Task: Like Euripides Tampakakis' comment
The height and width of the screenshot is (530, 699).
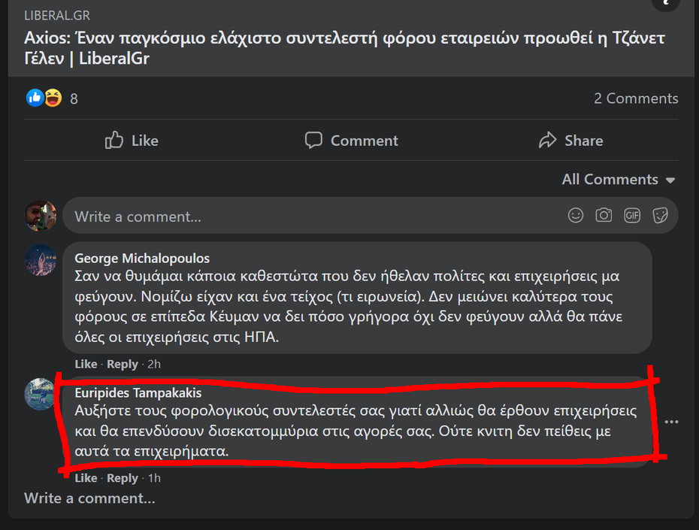Action: pyautogui.click(x=86, y=478)
